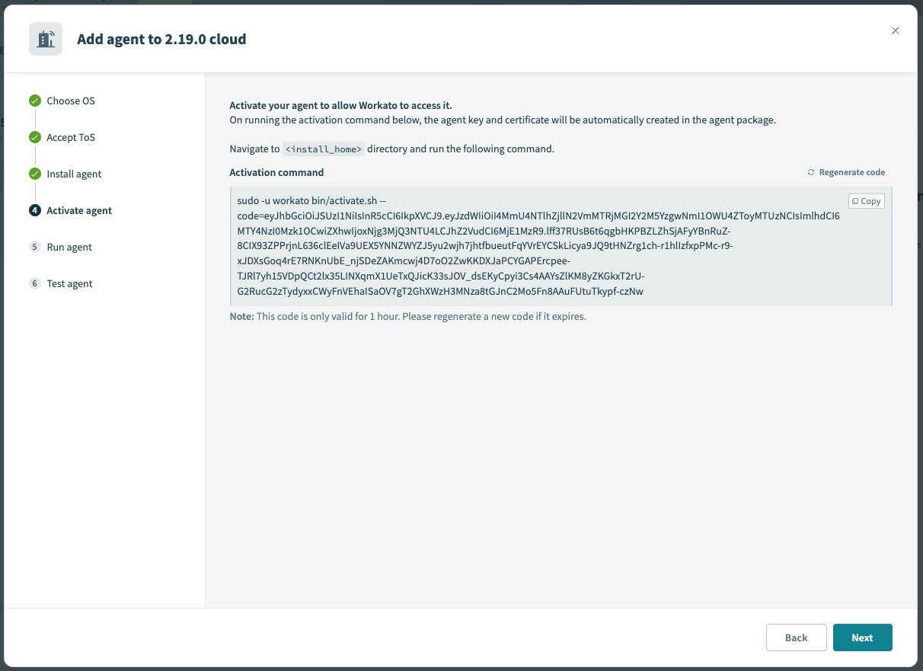This screenshot has height=671, width=923.
Task: Click the Accept ToS green checkmark icon
Action: [35, 137]
